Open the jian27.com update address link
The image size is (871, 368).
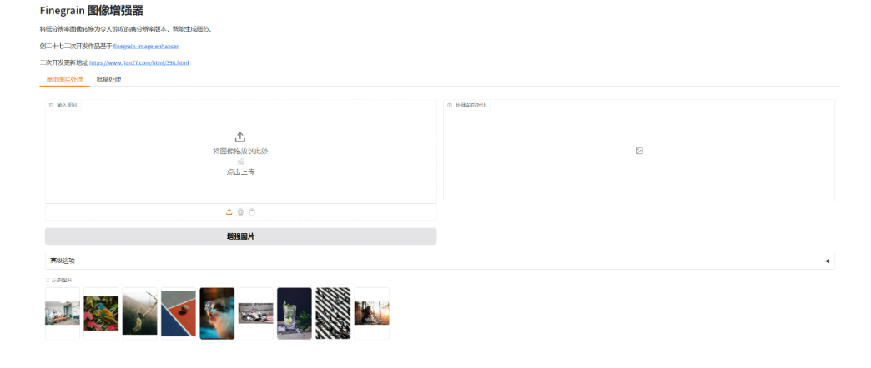(138, 62)
